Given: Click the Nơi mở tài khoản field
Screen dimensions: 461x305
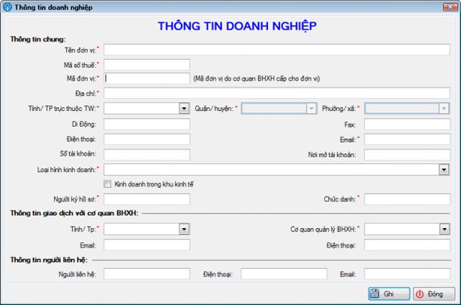Looking at the screenshot, I should [x=407, y=155].
